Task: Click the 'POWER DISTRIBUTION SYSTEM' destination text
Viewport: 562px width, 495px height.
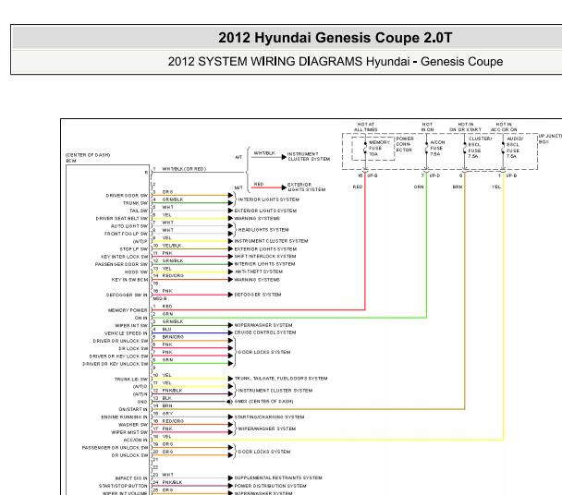Action: (x=270, y=486)
